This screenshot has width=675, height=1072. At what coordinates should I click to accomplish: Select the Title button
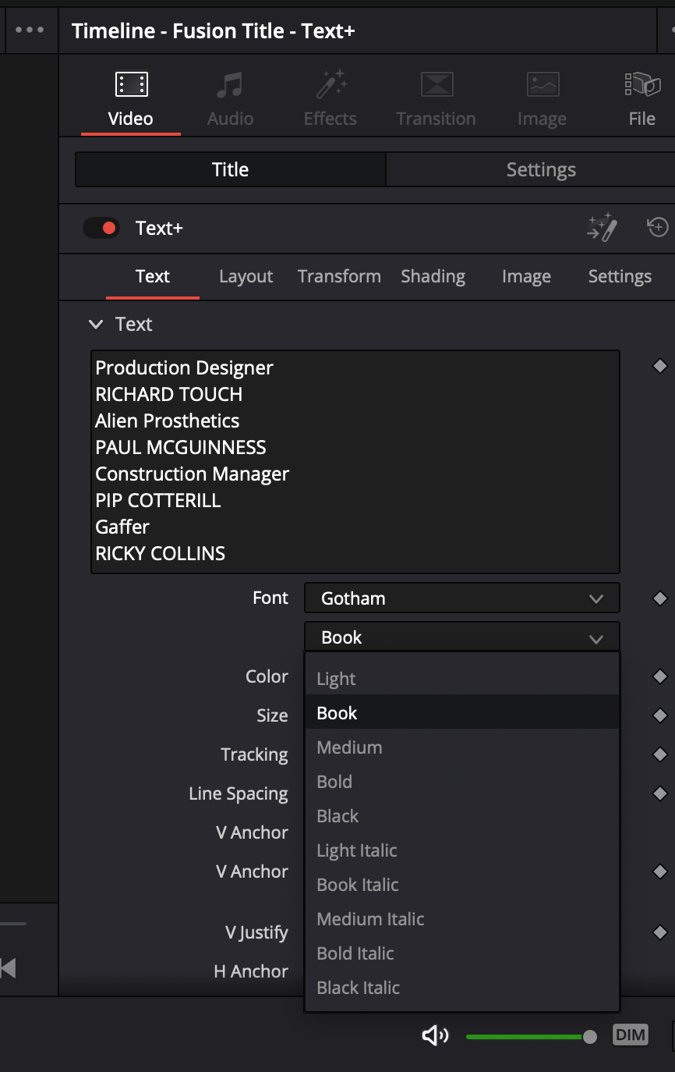231,169
